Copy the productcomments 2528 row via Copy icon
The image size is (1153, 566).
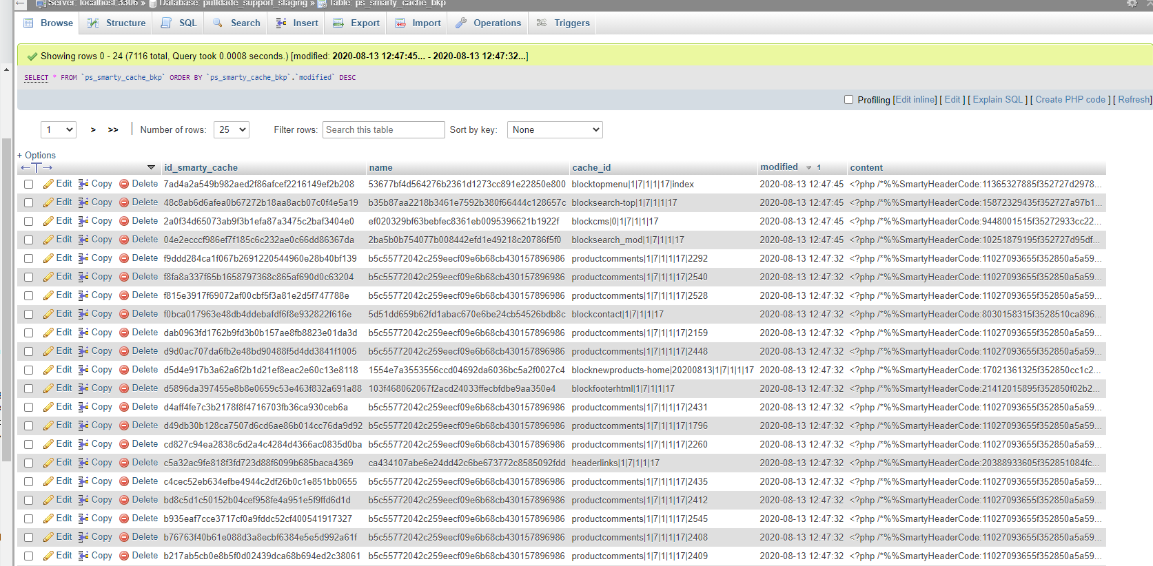point(83,295)
